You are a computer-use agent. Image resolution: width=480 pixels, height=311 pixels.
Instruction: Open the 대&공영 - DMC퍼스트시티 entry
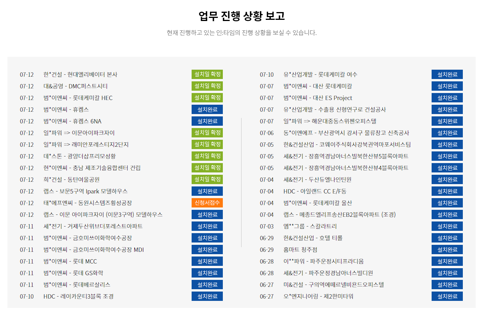pos(75,86)
